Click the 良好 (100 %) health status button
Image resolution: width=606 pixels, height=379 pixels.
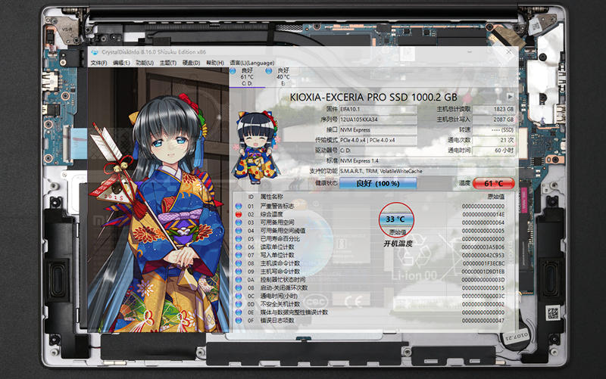point(378,183)
